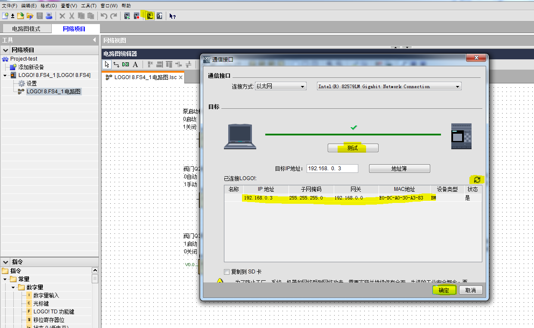Click the LOGO! stop (red square) icon

pos(137,16)
